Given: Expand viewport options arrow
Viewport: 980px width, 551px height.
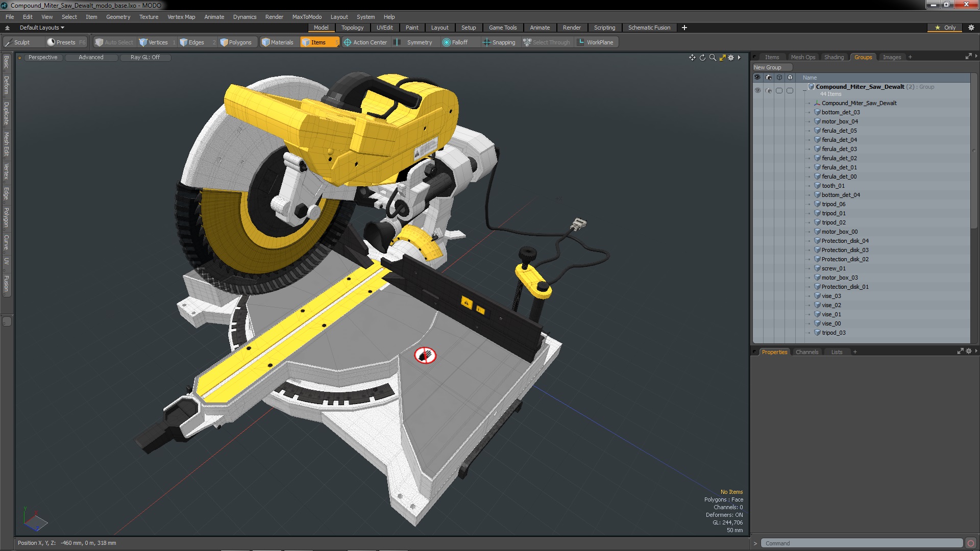Looking at the screenshot, I should point(739,58).
